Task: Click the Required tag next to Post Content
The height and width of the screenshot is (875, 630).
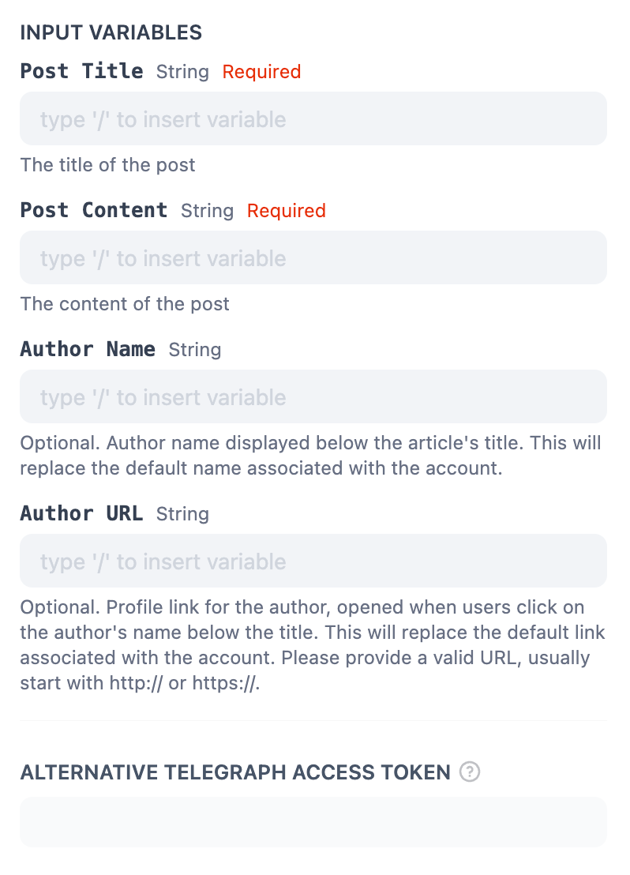Action: (286, 211)
